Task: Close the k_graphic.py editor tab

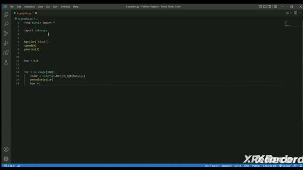Action: point(36,13)
